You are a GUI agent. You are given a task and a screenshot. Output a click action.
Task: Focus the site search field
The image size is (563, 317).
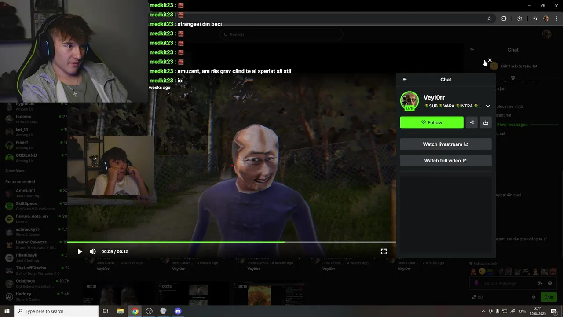[281, 34]
